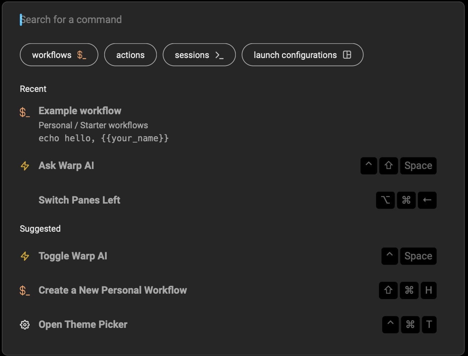Run the Example workflow entry
The image size is (468, 356).
pos(80,111)
